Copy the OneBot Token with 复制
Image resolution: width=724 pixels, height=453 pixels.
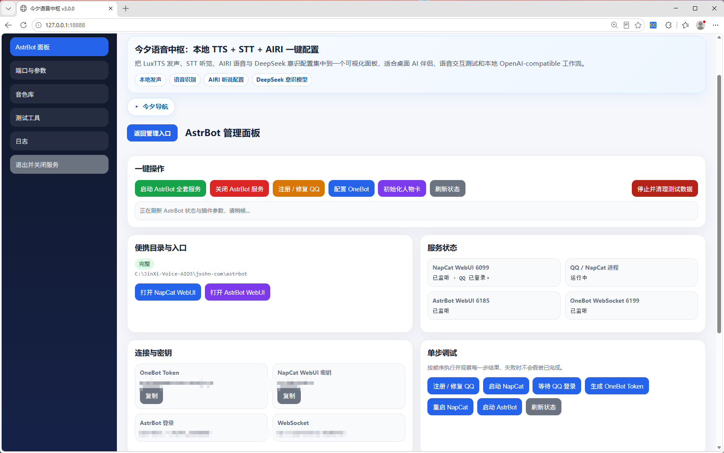[x=151, y=396]
